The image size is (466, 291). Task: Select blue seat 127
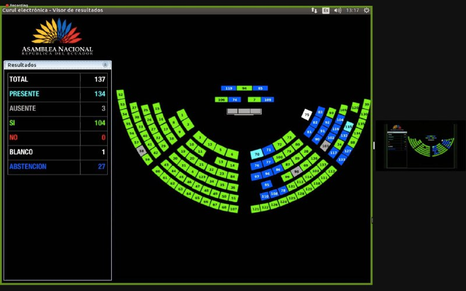(x=347, y=151)
